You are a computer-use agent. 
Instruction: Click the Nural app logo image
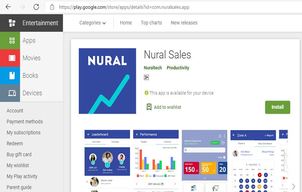click(107, 81)
